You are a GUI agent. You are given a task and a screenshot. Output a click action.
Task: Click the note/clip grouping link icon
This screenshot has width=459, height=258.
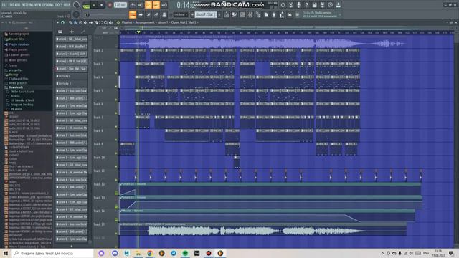tap(156, 14)
